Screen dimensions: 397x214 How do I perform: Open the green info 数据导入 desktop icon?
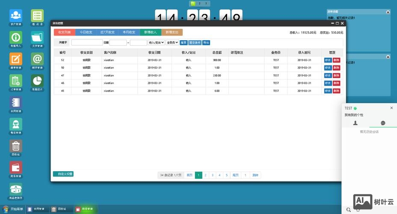(x=16, y=38)
